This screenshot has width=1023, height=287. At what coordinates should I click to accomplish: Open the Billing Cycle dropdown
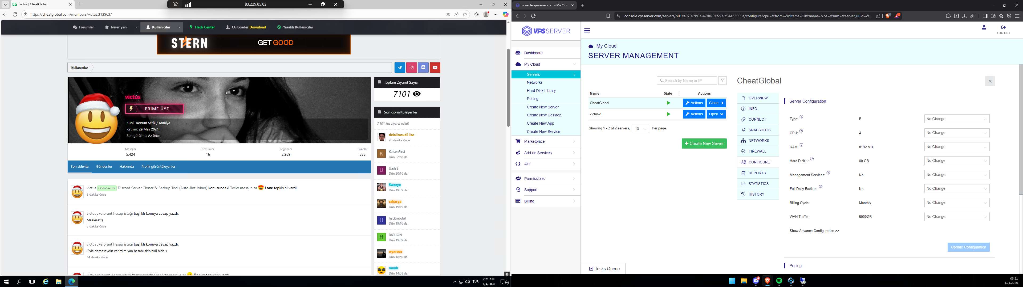[957, 202]
